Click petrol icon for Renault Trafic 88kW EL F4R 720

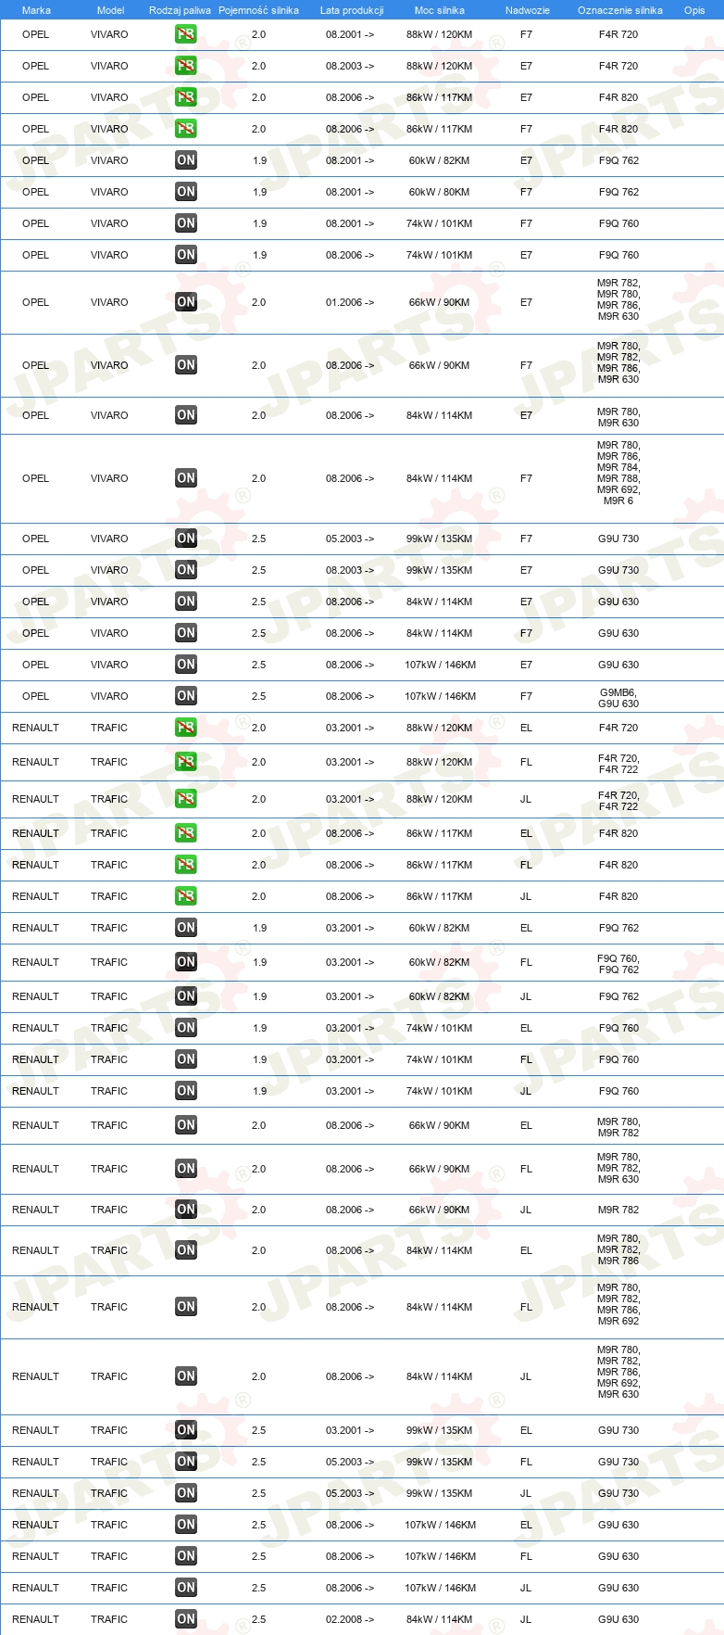pyautogui.click(x=186, y=728)
